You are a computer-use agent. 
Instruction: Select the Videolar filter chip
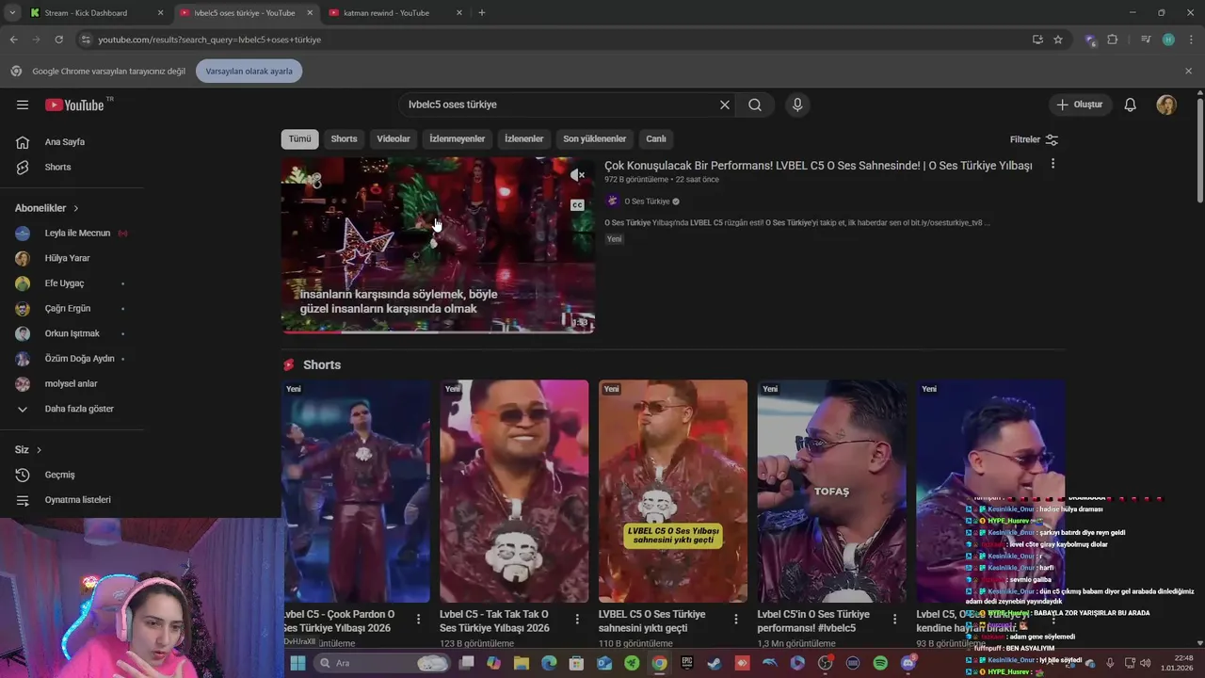pyautogui.click(x=394, y=139)
